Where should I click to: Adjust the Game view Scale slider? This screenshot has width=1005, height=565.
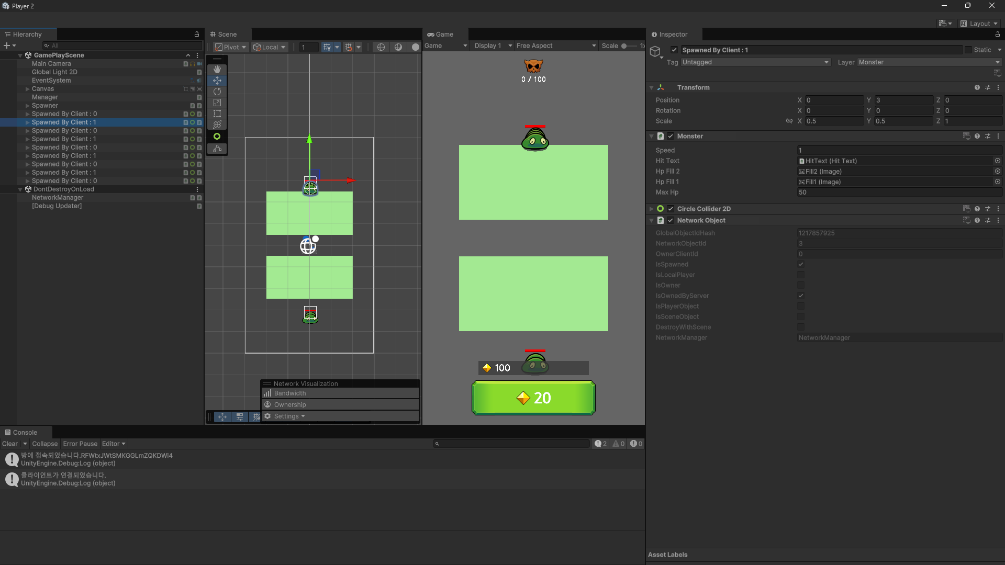630,46
